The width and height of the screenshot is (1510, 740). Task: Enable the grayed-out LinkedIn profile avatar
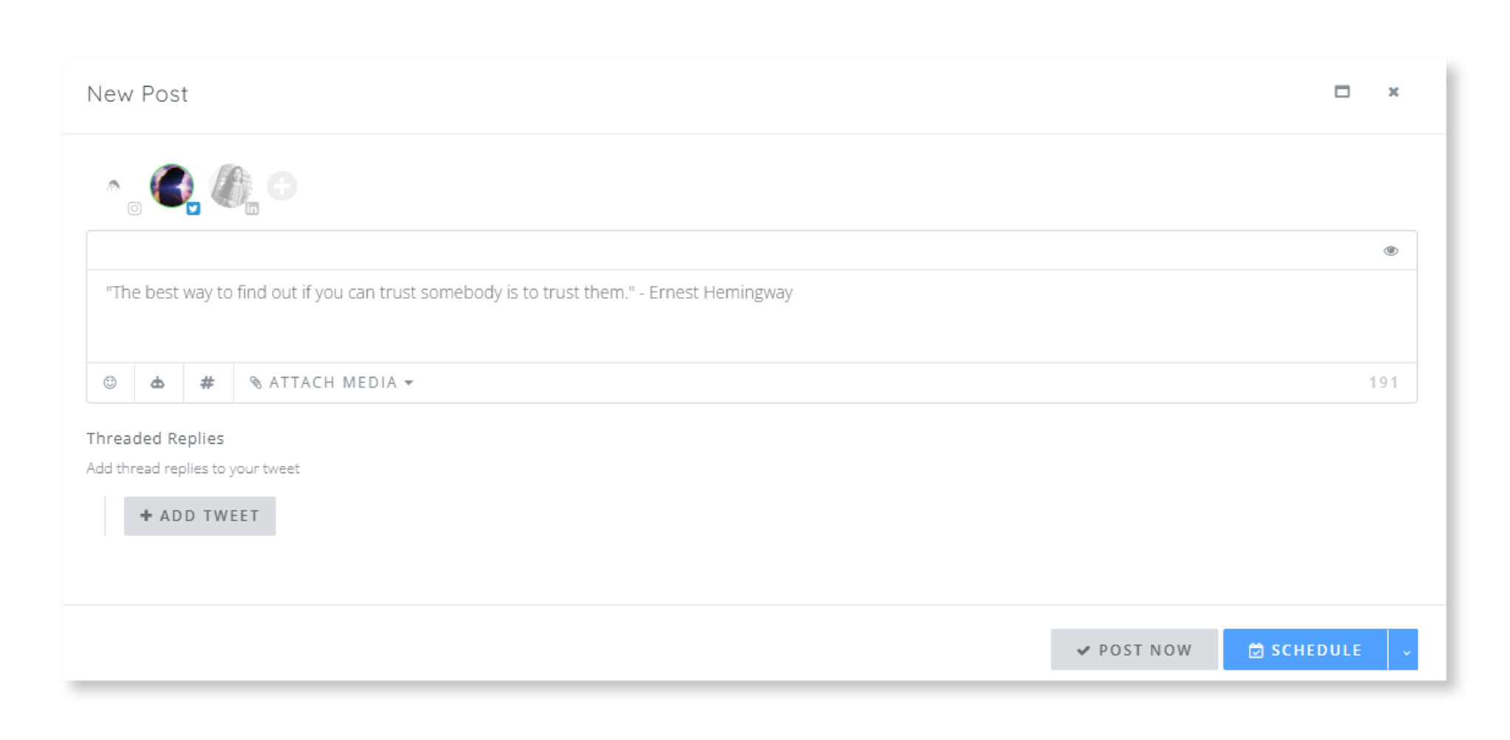pyautogui.click(x=230, y=185)
